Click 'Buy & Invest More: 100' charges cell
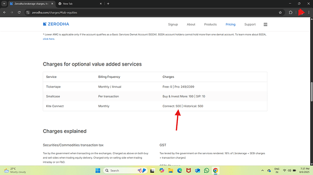 coord(178,96)
